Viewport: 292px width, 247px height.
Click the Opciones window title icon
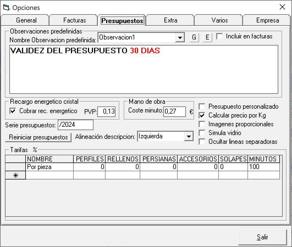click(x=6, y=7)
